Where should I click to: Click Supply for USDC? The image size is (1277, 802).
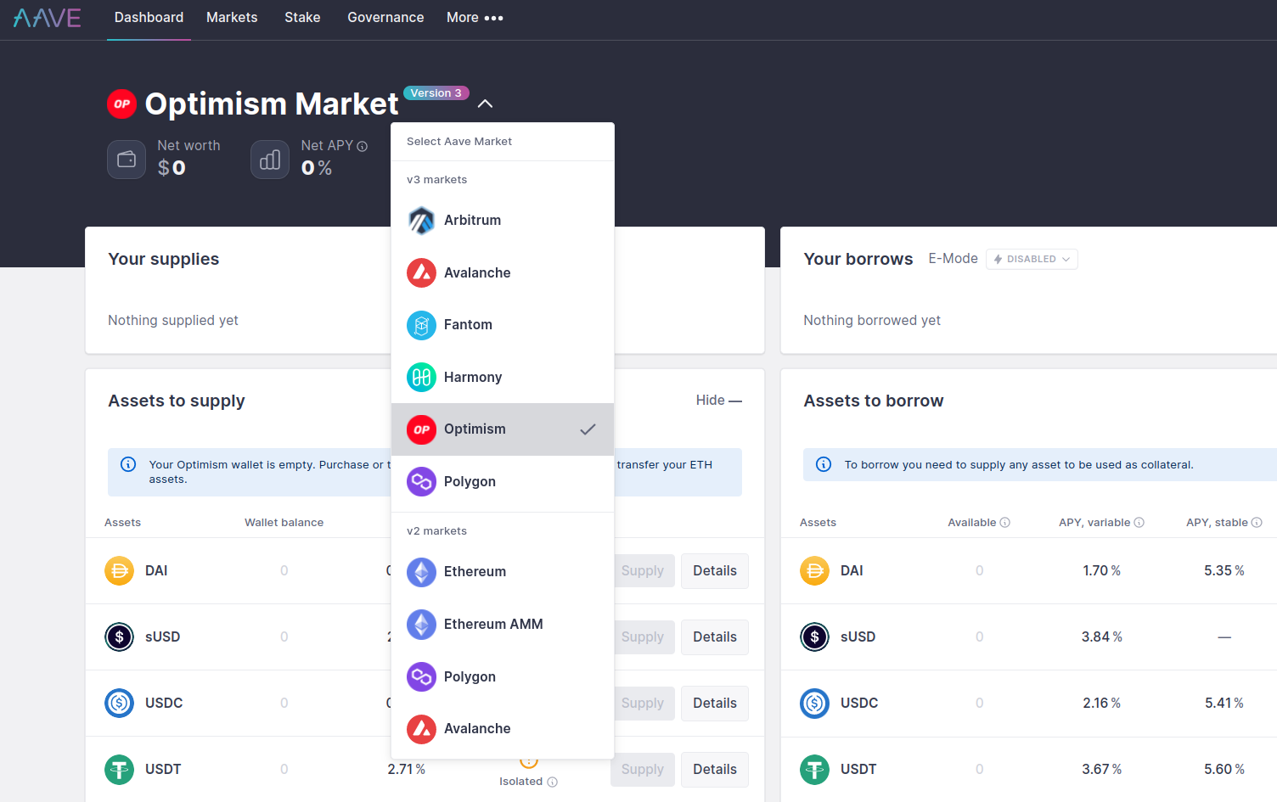(x=643, y=704)
